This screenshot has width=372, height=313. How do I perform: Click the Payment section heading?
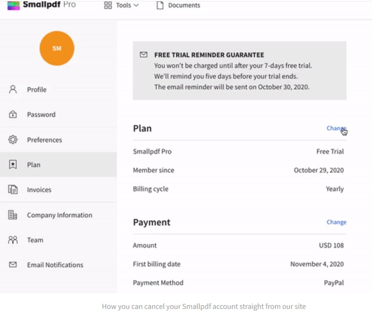click(x=152, y=222)
